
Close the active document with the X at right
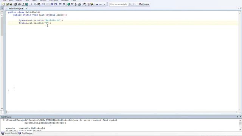pyautogui.click(x=240, y=8)
